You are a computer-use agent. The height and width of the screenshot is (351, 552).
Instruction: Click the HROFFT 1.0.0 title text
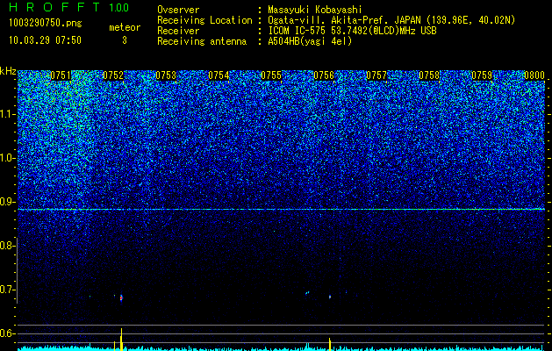[x=69, y=7]
